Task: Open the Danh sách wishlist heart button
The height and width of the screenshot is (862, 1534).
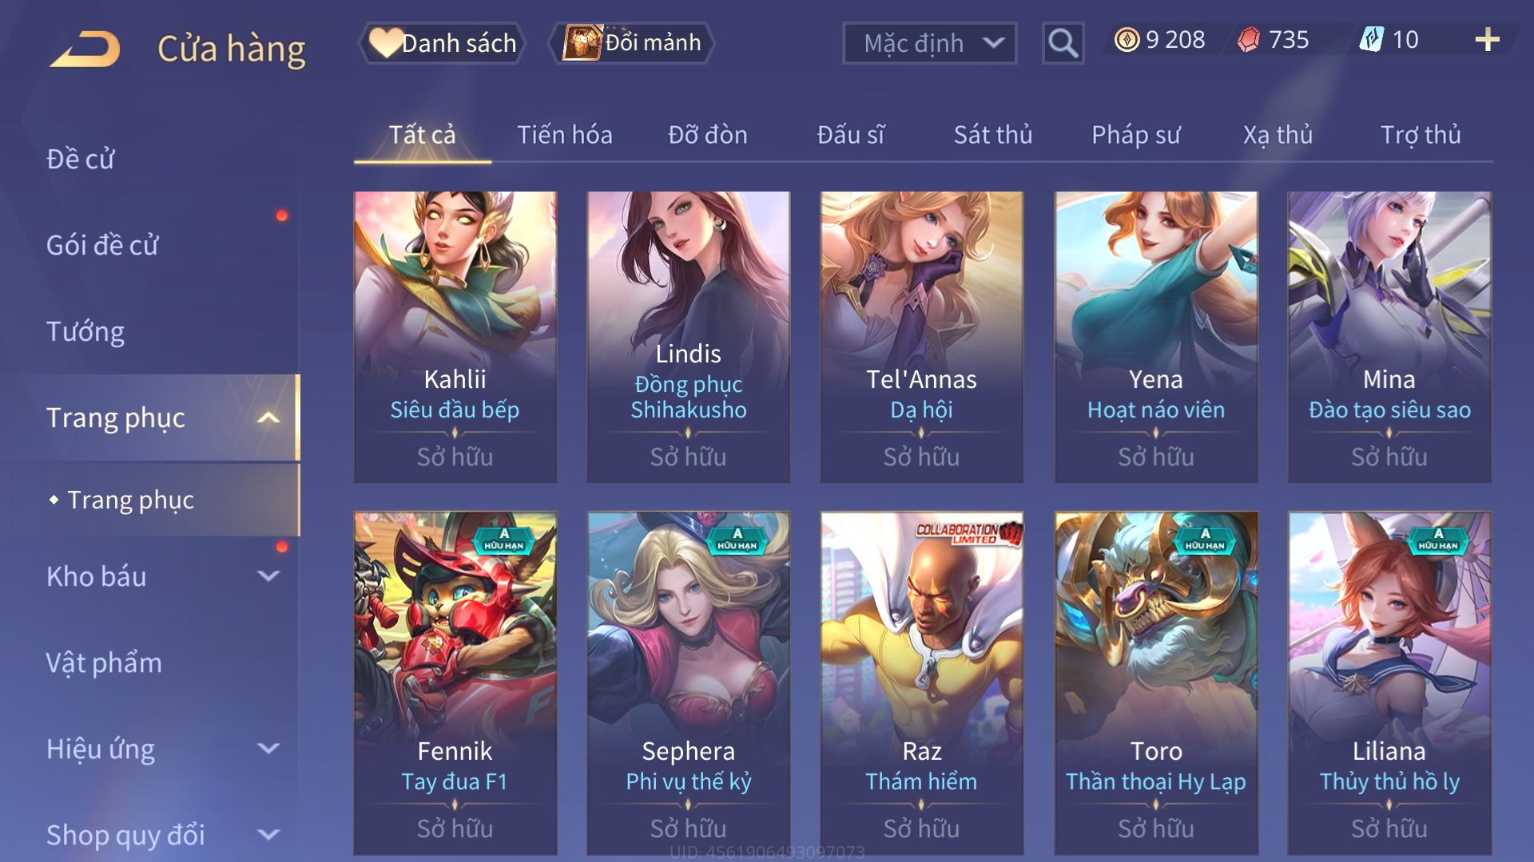Action: (442, 43)
